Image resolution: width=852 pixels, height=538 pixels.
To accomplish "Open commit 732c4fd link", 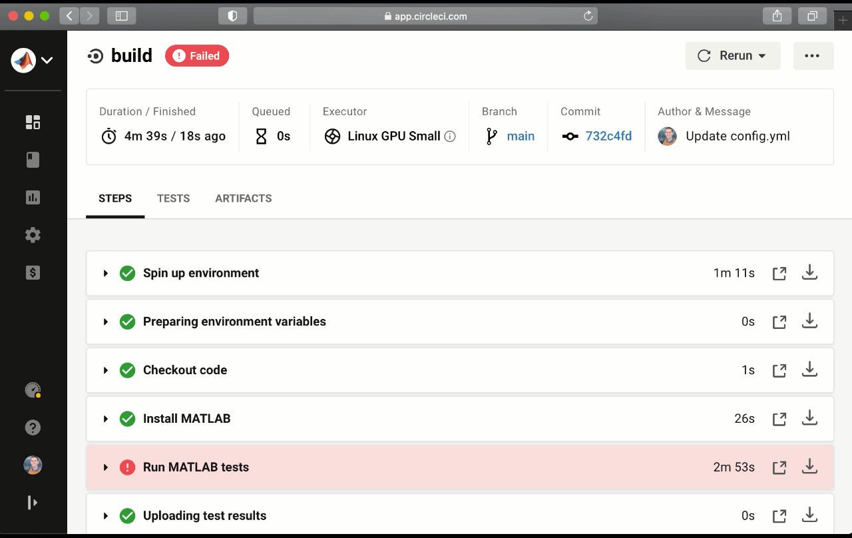I will tap(608, 136).
